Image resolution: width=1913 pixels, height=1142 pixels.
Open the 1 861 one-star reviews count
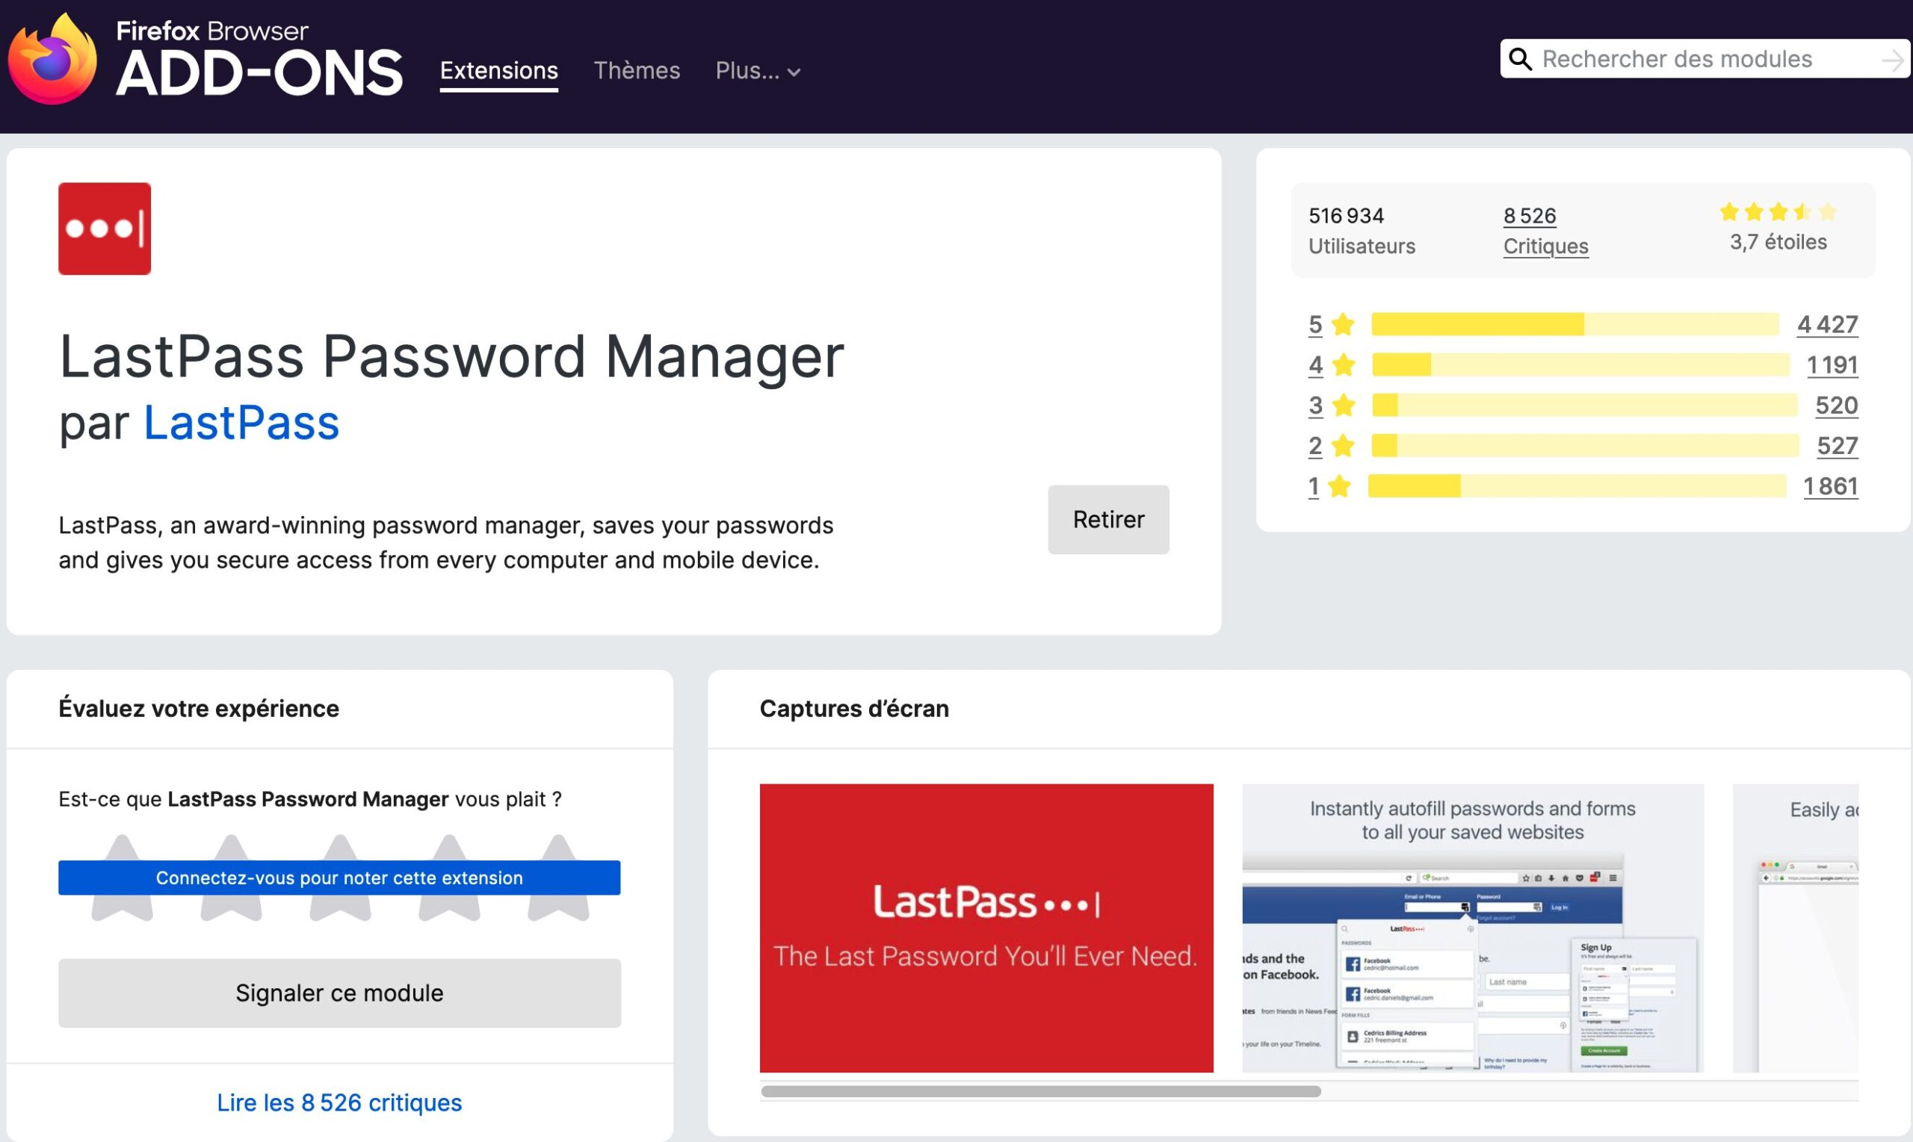1831,486
